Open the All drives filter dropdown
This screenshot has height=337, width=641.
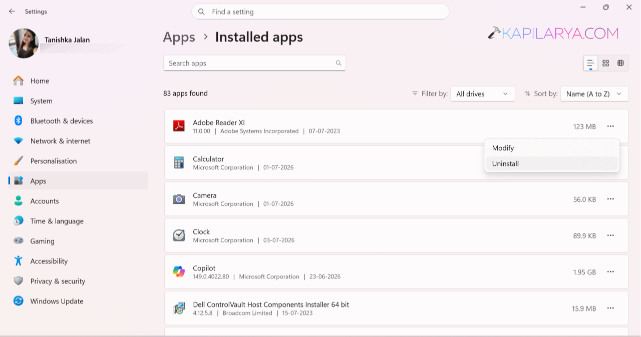(x=483, y=94)
